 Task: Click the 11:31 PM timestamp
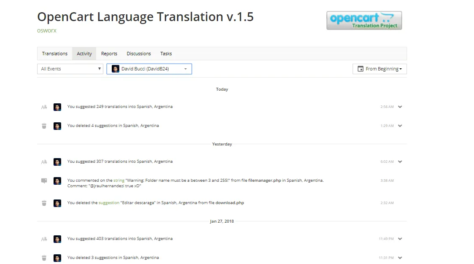pos(386,258)
